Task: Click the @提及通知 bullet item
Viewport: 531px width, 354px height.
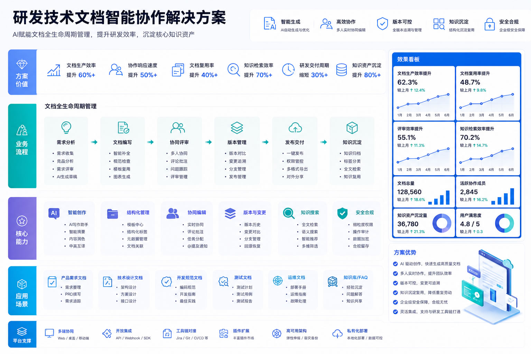Action: coord(197,246)
